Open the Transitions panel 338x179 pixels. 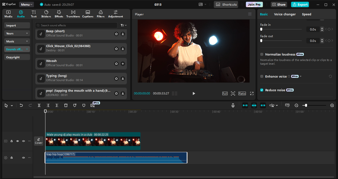click(73, 14)
